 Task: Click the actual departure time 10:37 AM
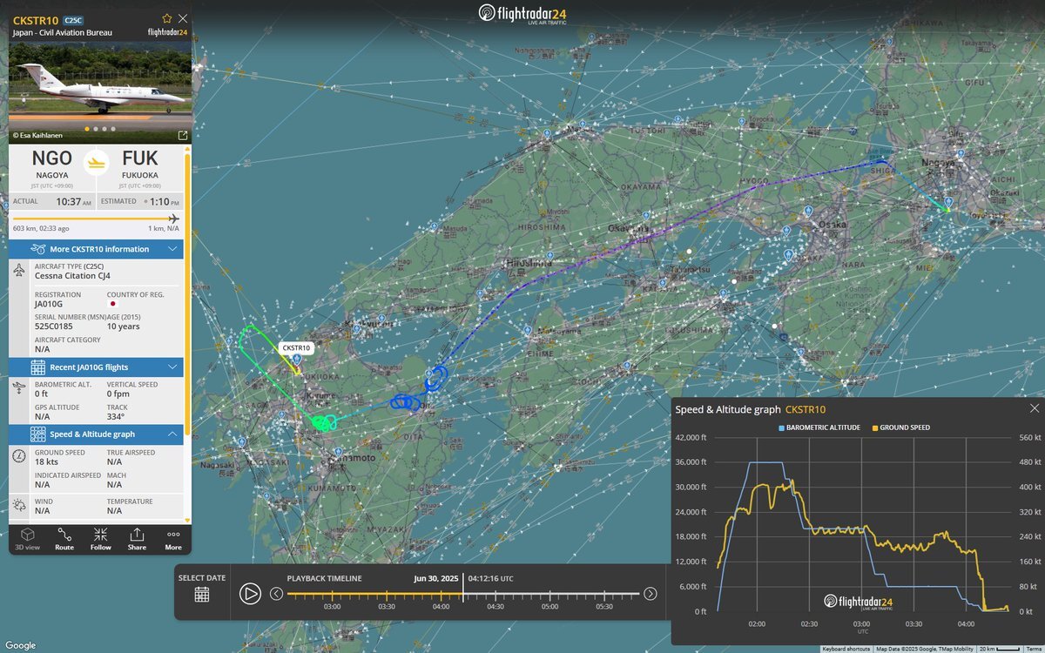(73, 201)
